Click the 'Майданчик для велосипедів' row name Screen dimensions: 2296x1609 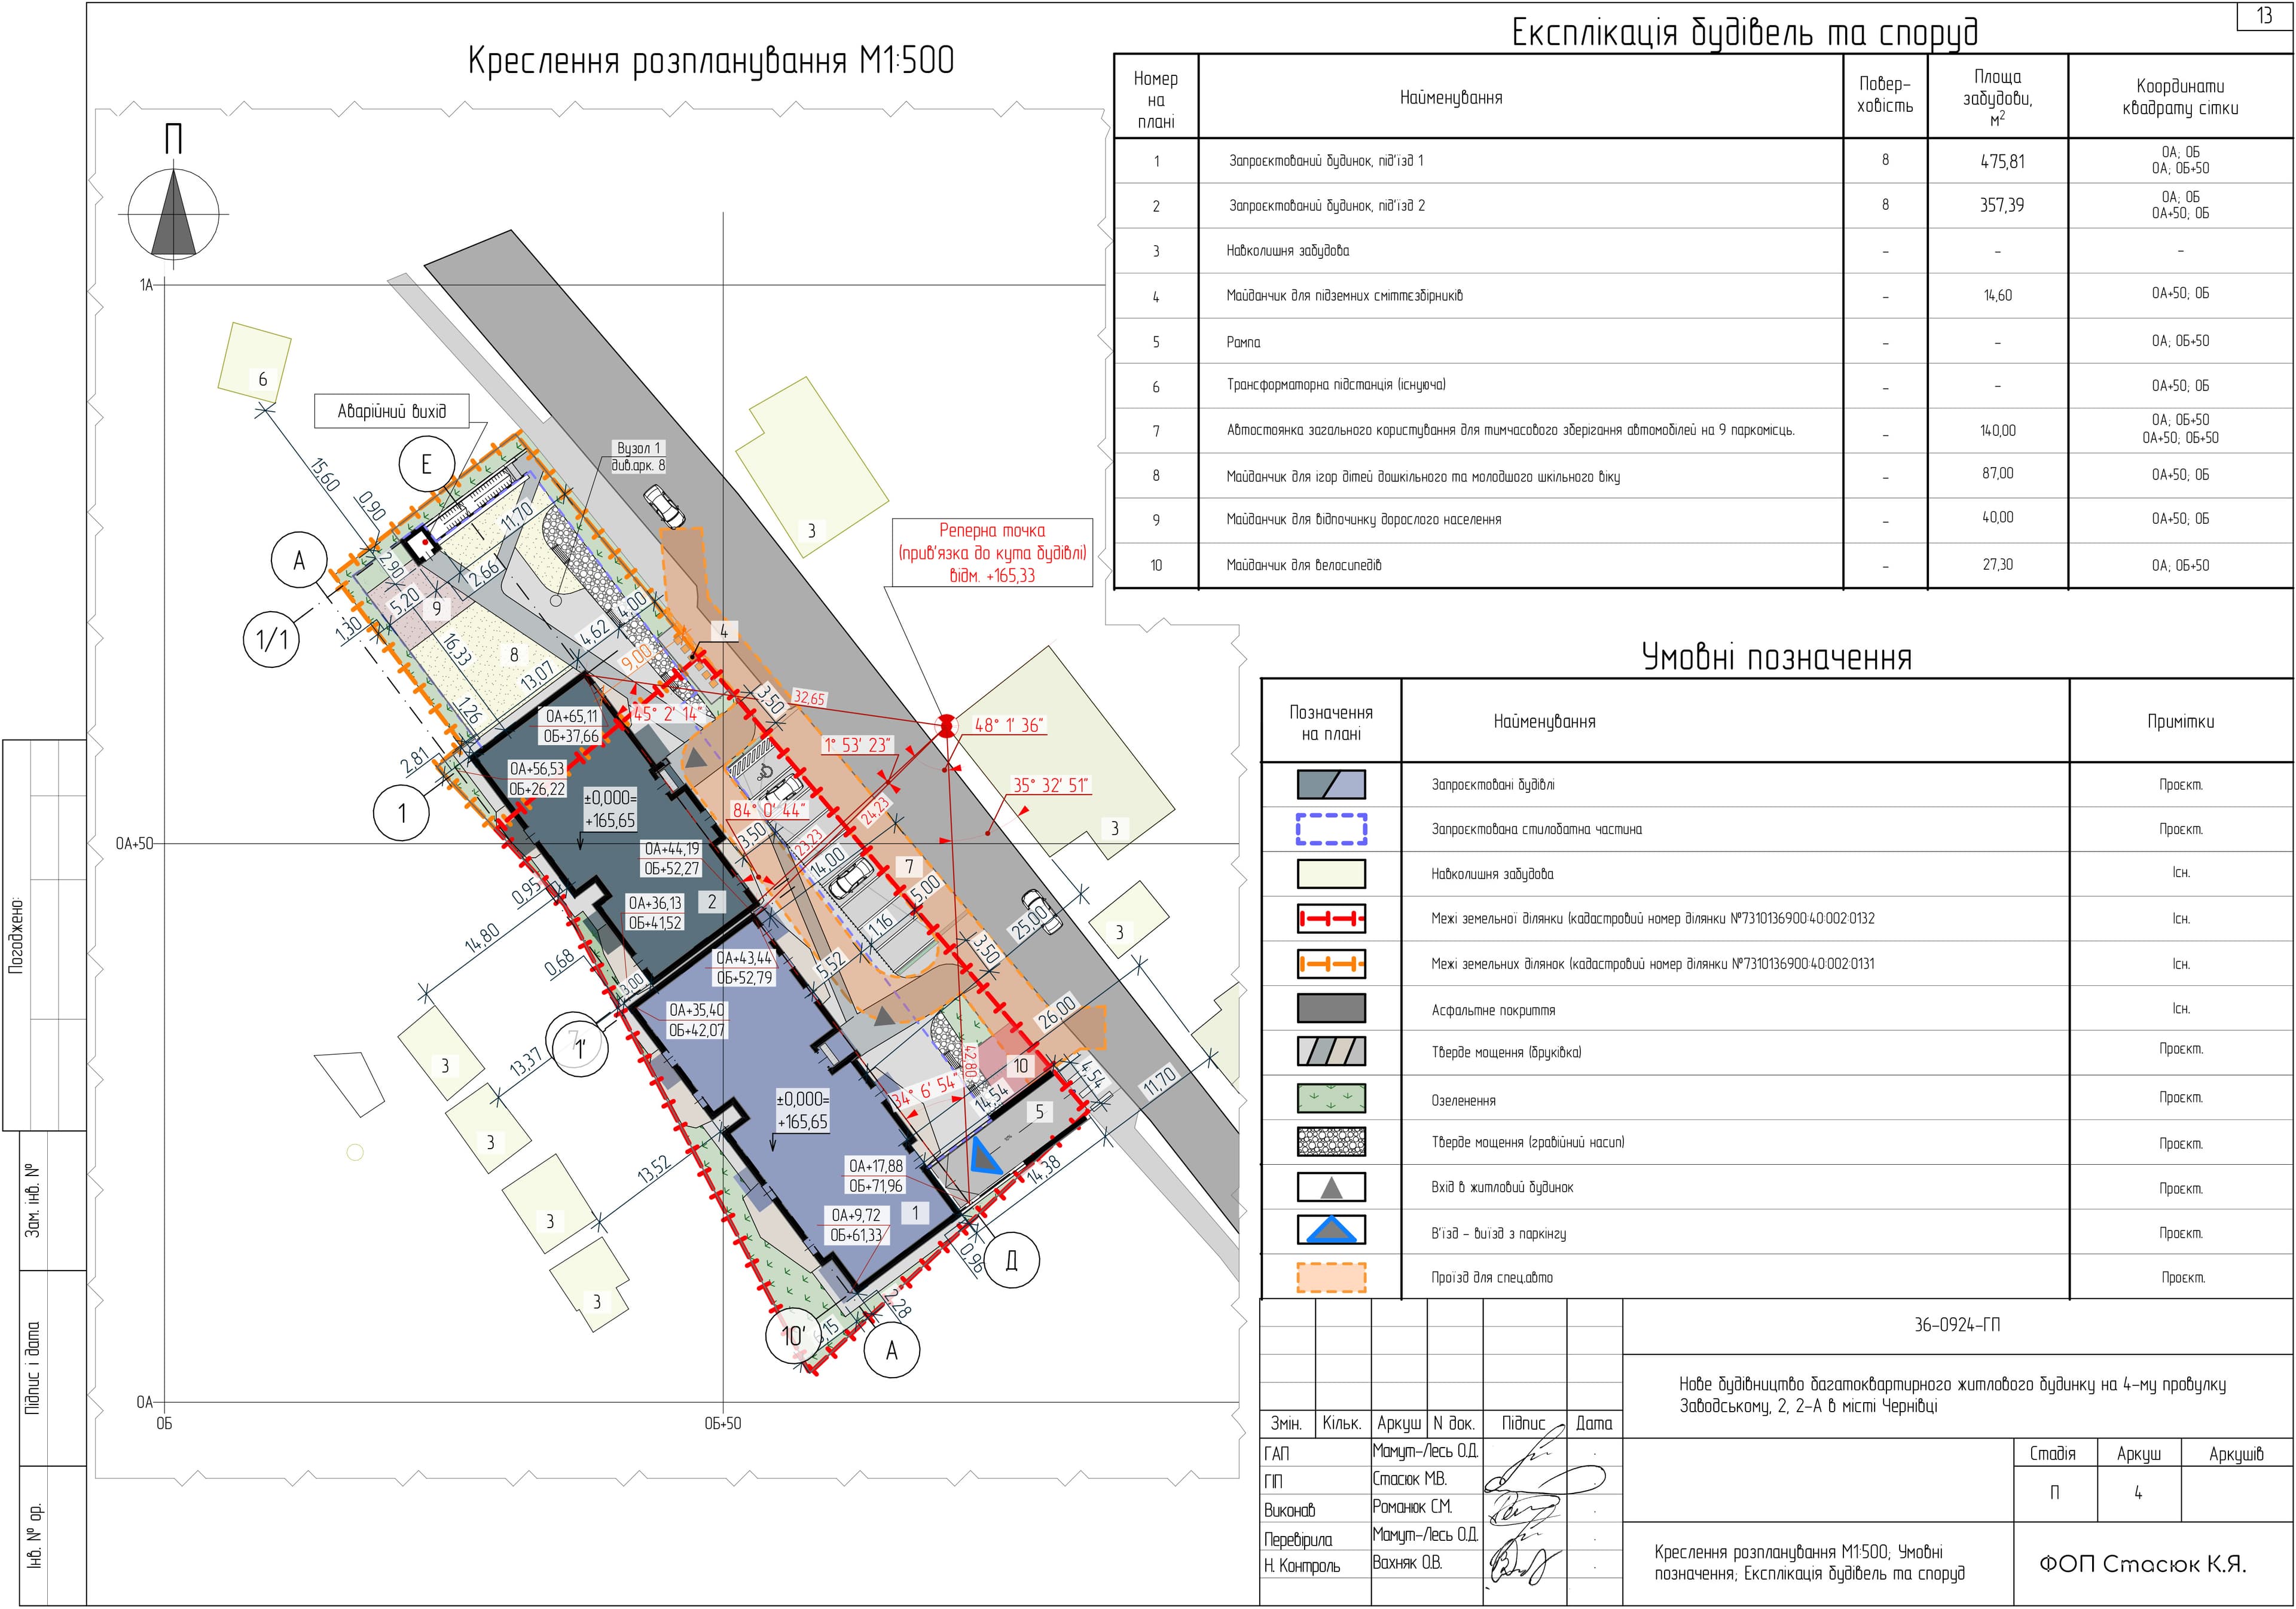pos(1304,565)
